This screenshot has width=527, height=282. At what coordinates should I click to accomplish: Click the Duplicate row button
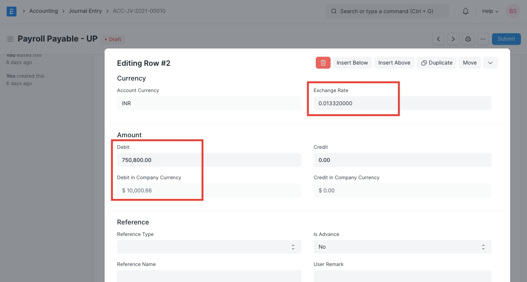[436, 62]
